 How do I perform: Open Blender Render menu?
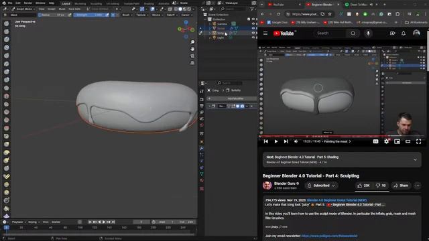(28, 3)
